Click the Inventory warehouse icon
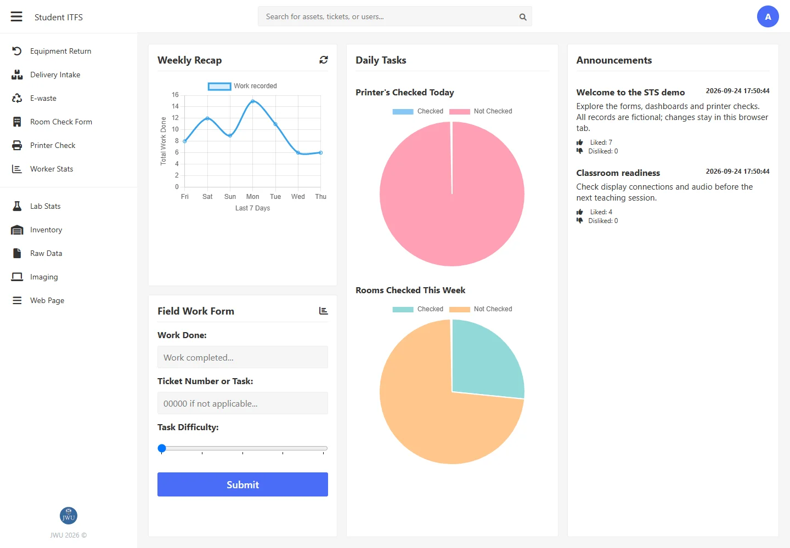 [17, 230]
